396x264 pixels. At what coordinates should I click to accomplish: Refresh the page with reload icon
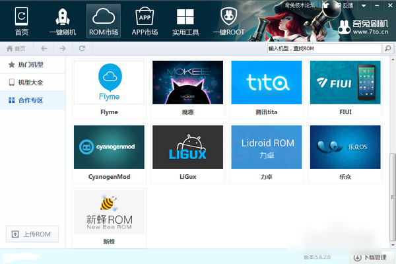(x=82, y=48)
